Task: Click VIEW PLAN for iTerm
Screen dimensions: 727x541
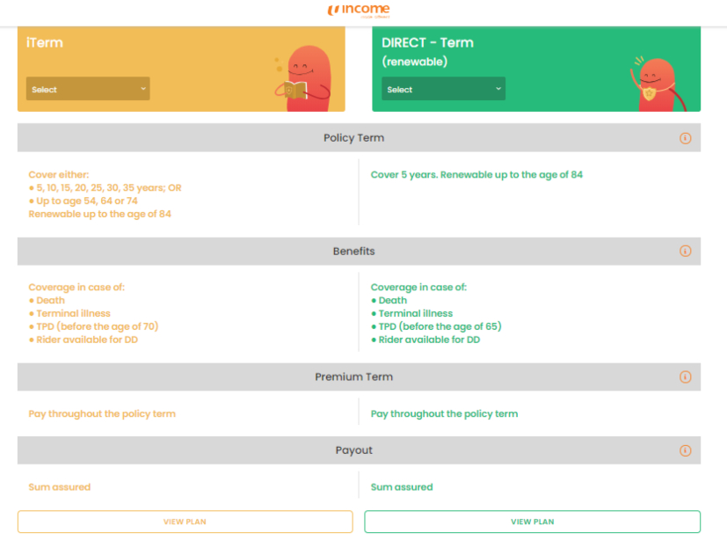Action: click(x=184, y=521)
